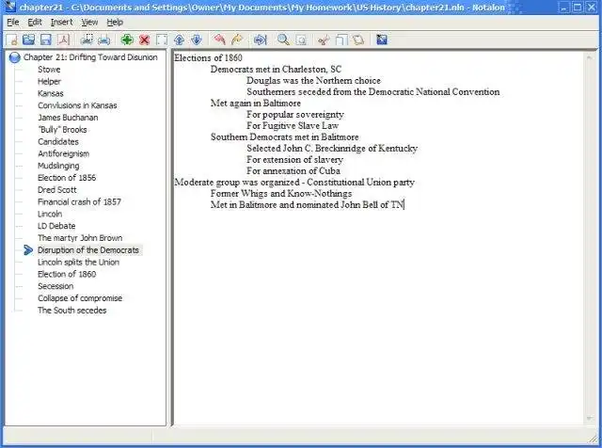602x448 pixels.
Task: Click the Paste icon in toolbar
Action: click(x=358, y=40)
